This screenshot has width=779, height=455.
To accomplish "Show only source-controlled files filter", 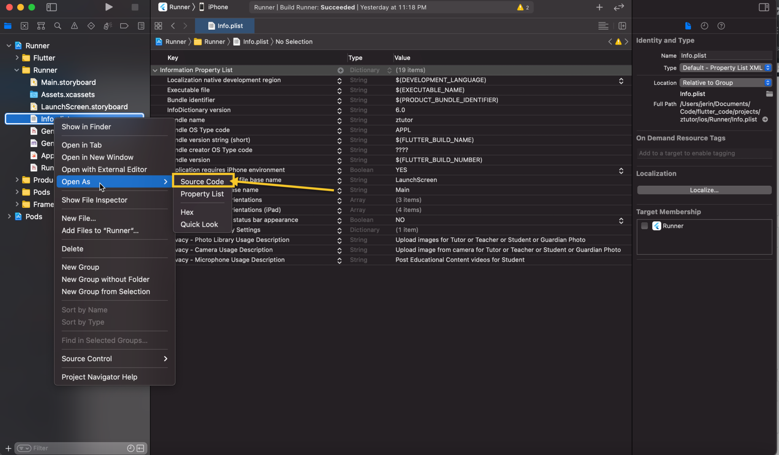I will [140, 448].
